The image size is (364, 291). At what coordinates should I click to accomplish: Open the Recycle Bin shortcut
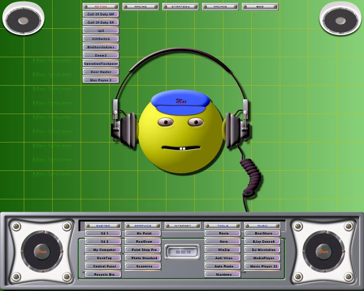pos(104,275)
